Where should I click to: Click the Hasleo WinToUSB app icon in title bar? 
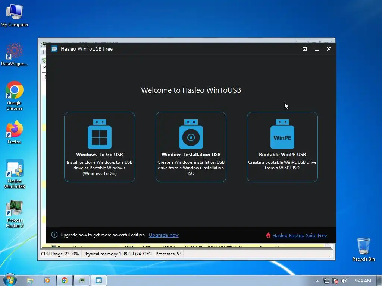54,49
